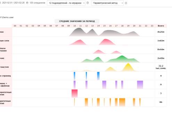Screen dimensions: 172x139
Task: Click info icon next to subdivisions dropdown
Action: tap(88, 3)
